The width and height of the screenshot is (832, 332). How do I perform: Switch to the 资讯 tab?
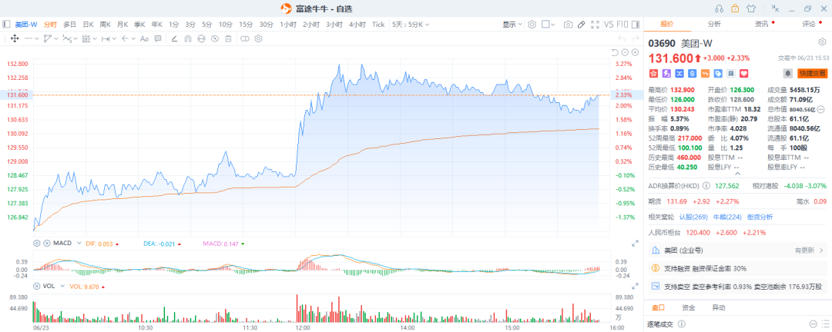(761, 24)
